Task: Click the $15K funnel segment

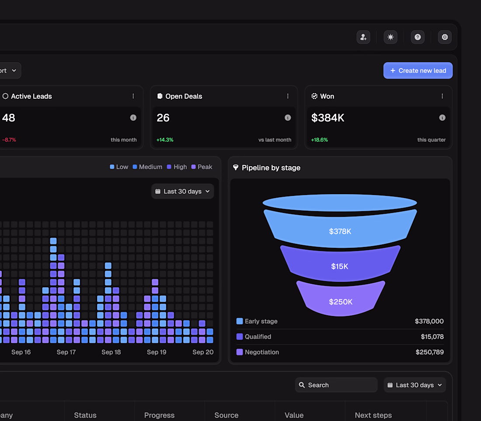Action: [x=340, y=265]
